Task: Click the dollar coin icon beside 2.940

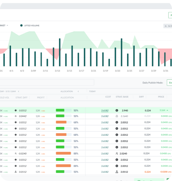Action: click(117, 110)
